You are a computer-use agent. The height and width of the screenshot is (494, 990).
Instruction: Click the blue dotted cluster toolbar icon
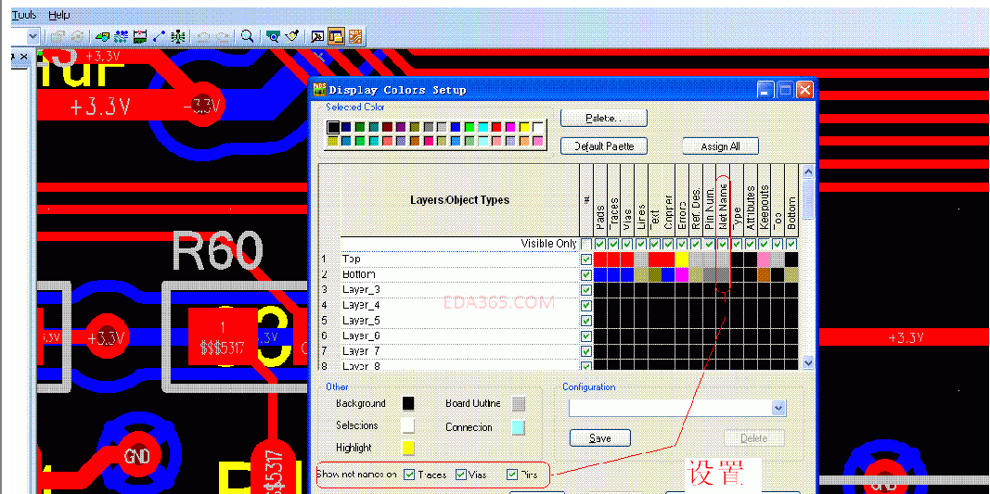pos(121,36)
